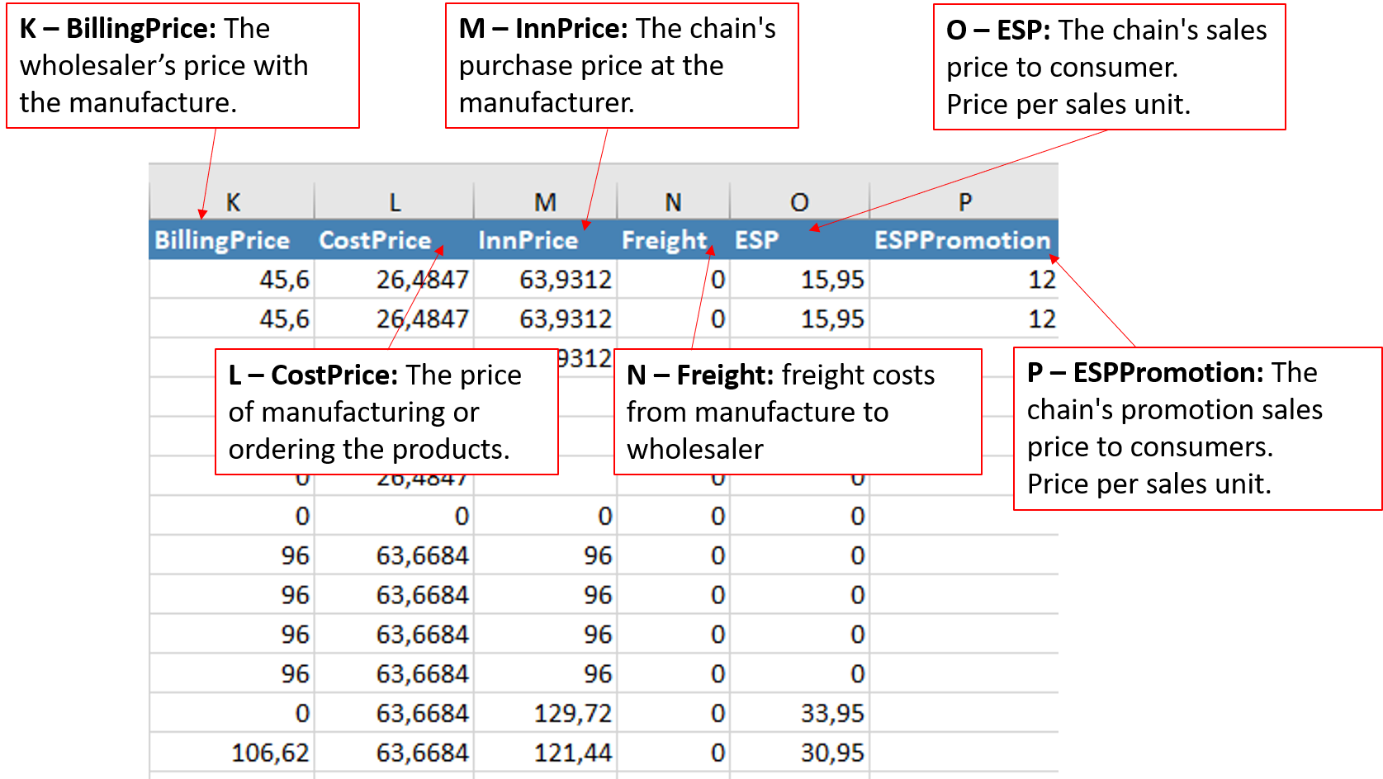Select the ESP cell containing 33,95
The height and width of the screenshot is (779, 1383).
(x=799, y=713)
